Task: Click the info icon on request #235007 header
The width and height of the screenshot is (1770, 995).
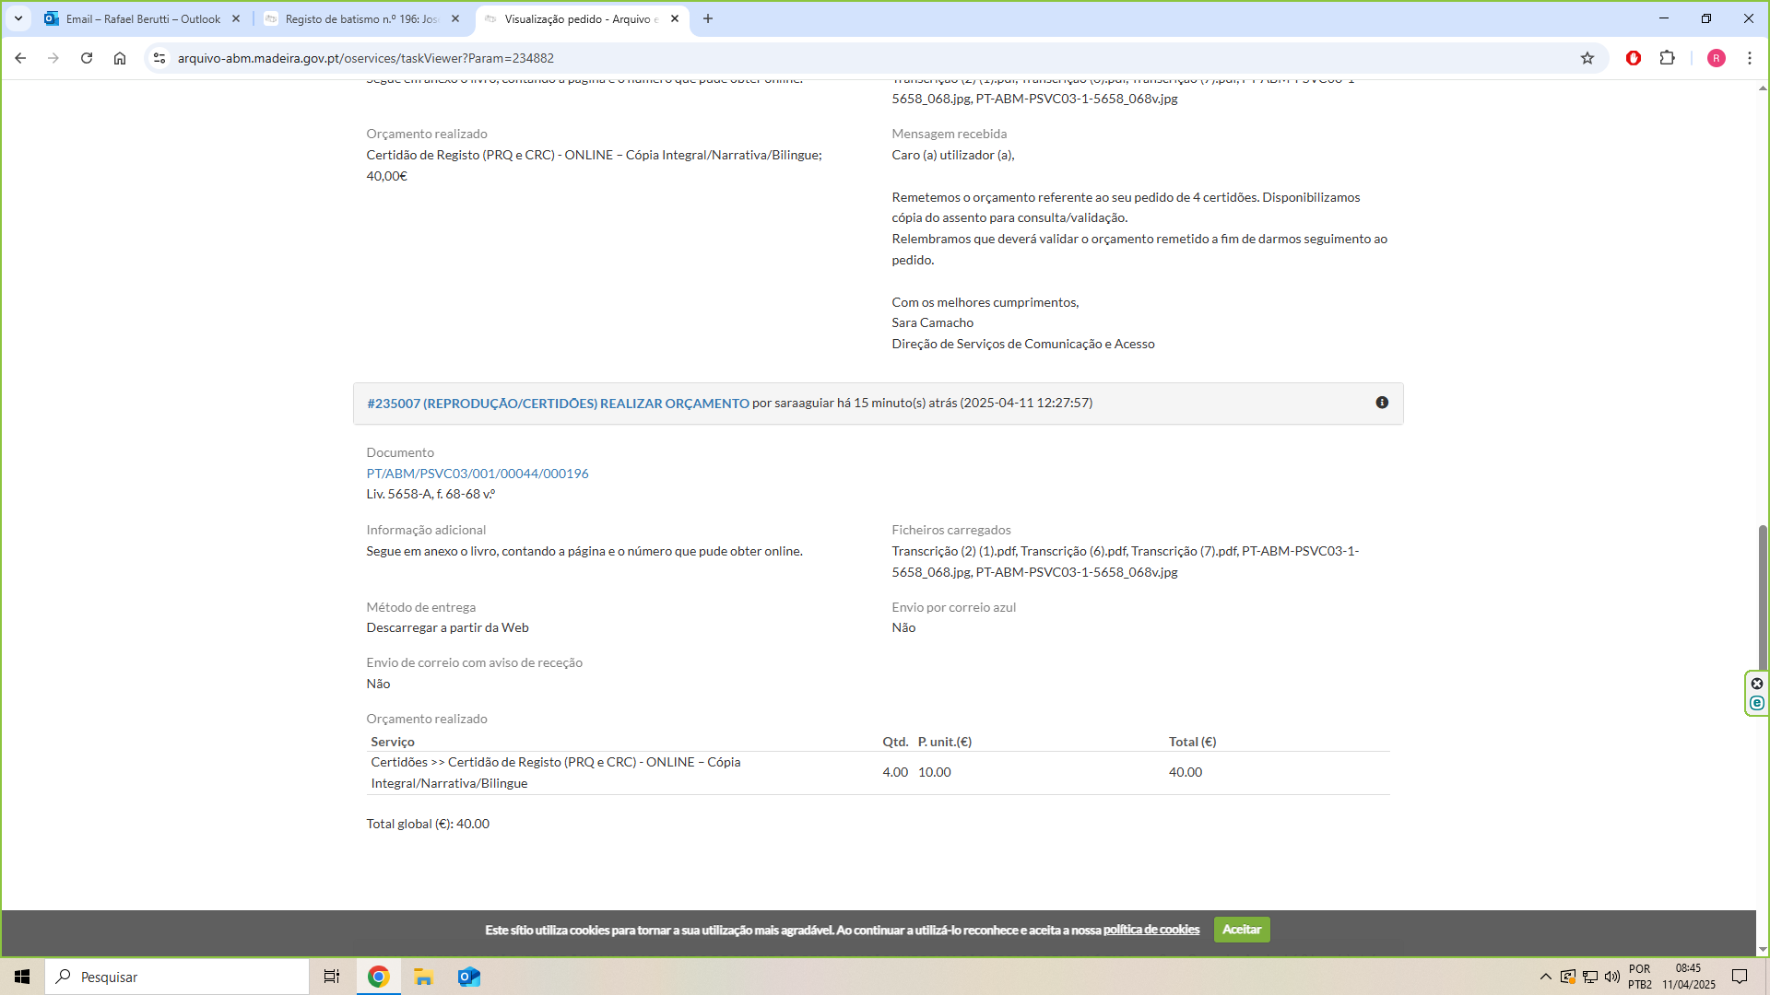Action: pyautogui.click(x=1382, y=403)
